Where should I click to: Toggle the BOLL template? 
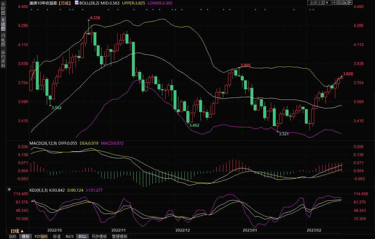(x=82, y=236)
